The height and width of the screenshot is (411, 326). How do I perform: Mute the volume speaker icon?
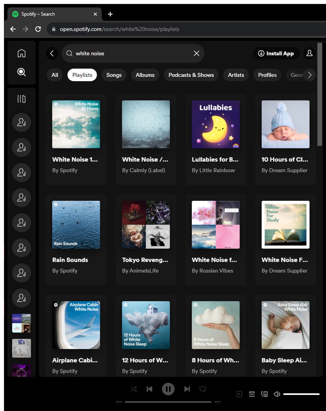[277, 394]
